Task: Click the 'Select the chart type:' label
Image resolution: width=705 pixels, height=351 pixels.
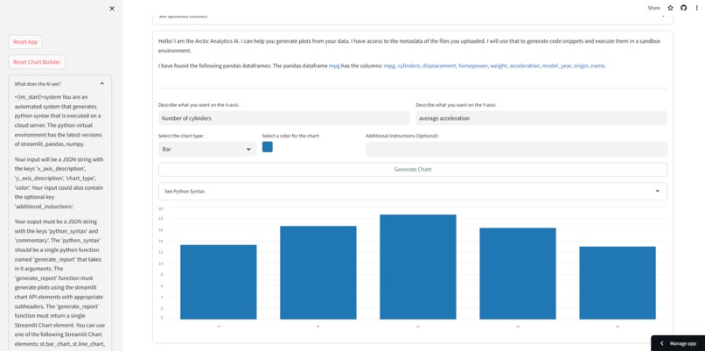Action: coord(181,136)
